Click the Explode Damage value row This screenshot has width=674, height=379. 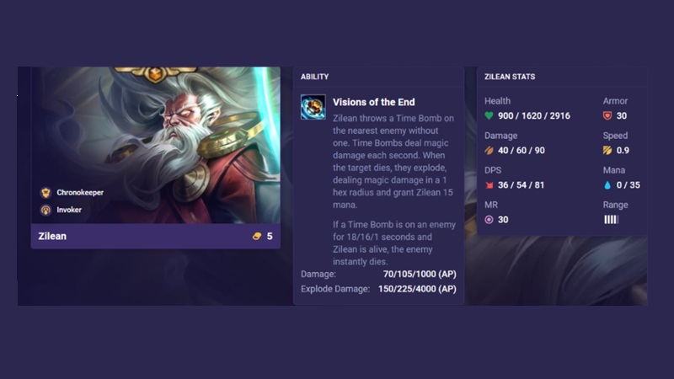coord(378,289)
